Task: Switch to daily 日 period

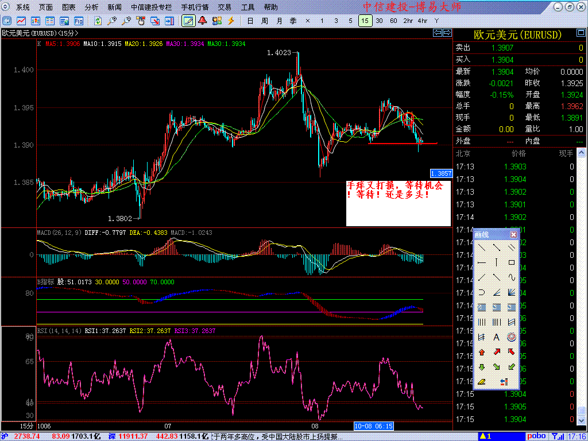Action: click(250, 21)
